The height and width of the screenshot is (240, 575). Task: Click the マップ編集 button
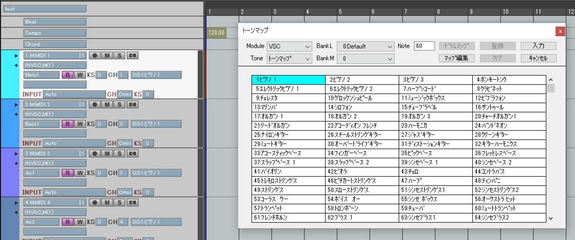[x=457, y=58]
